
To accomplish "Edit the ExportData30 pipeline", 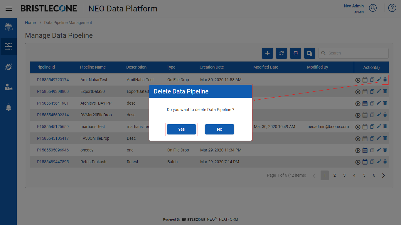I will tap(379, 91).
